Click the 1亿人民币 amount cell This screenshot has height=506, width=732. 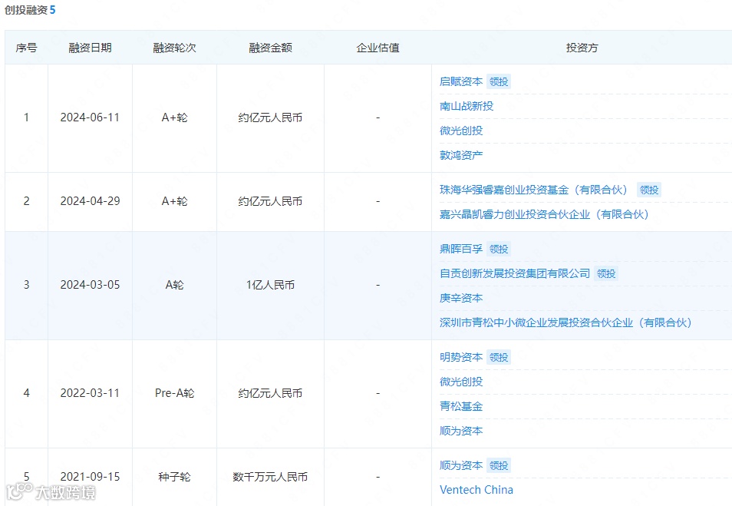270,285
